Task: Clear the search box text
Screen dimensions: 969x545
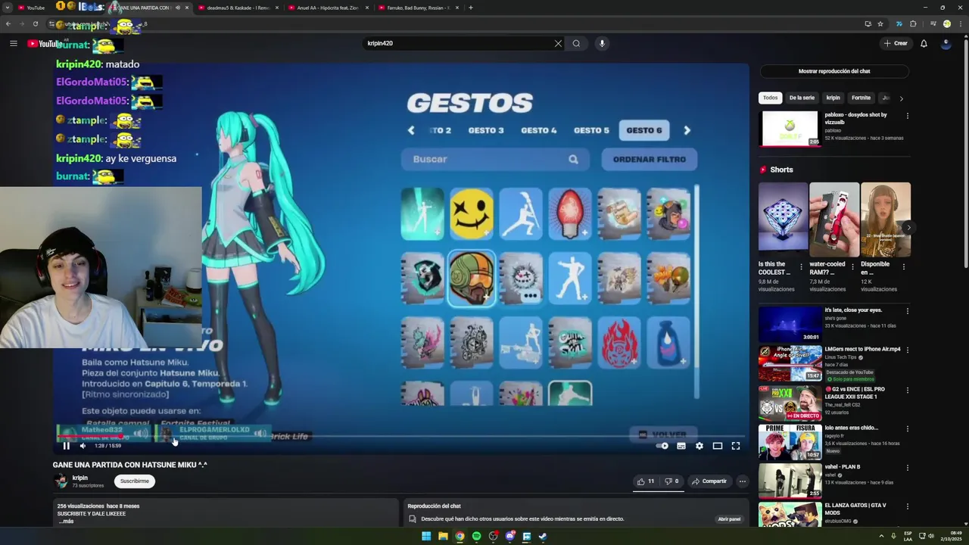Action: (x=558, y=43)
